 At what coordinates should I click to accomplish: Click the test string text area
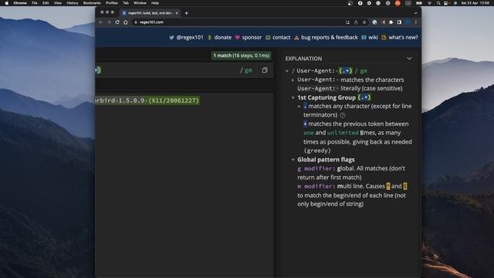[x=184, y=185]
